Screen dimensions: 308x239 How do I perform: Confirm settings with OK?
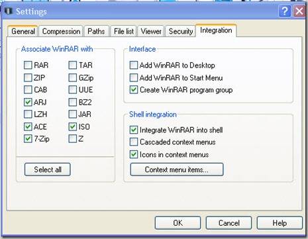pyautogui.click(x=178, y=223)
